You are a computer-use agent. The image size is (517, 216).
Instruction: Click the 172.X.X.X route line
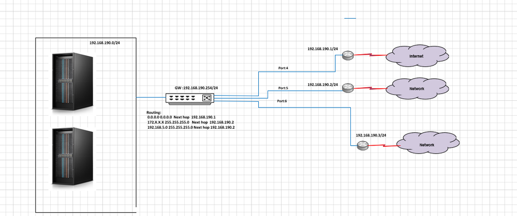tap(190, 122)
